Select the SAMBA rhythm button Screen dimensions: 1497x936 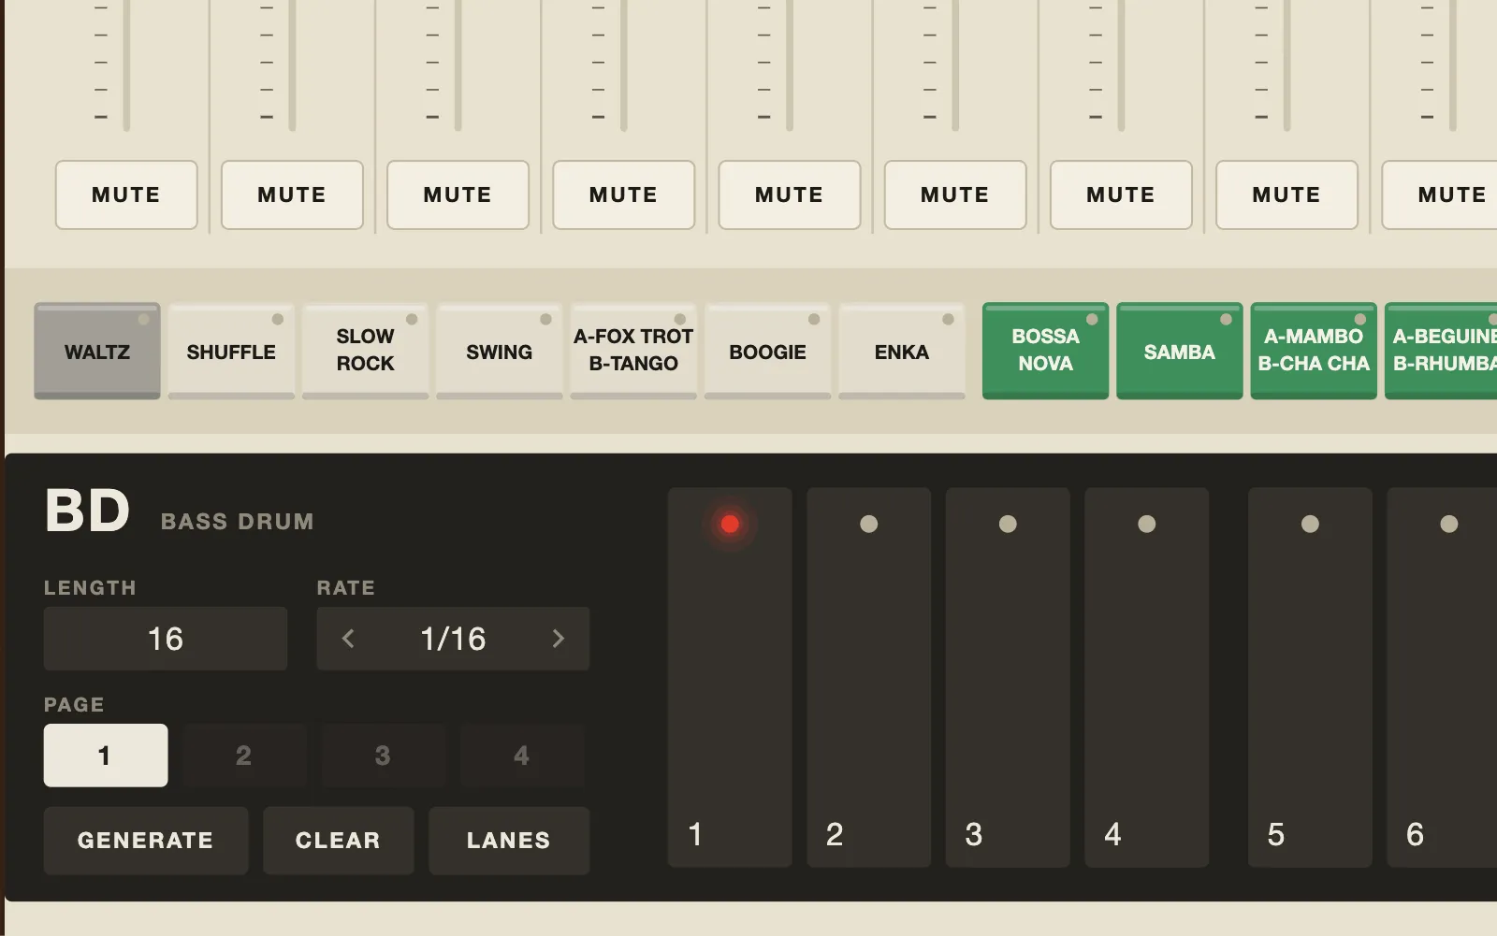point(1179,352)
